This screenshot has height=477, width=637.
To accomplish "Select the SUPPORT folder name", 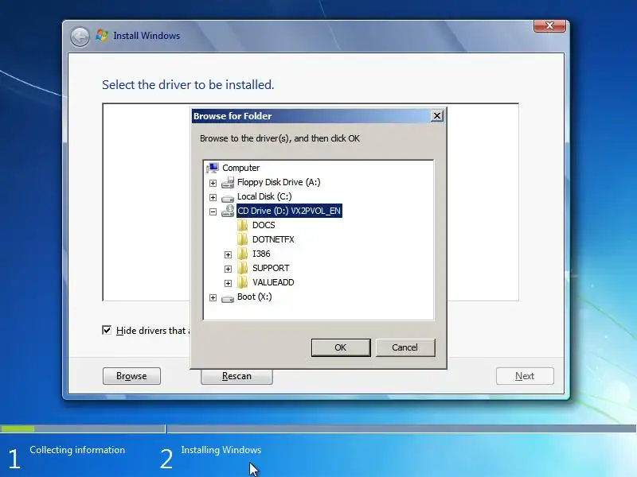I will [271, 268].
